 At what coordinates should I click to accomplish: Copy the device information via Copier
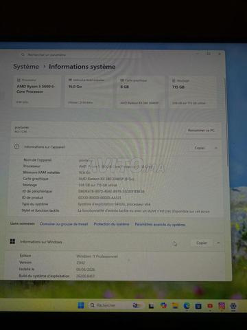200,148
